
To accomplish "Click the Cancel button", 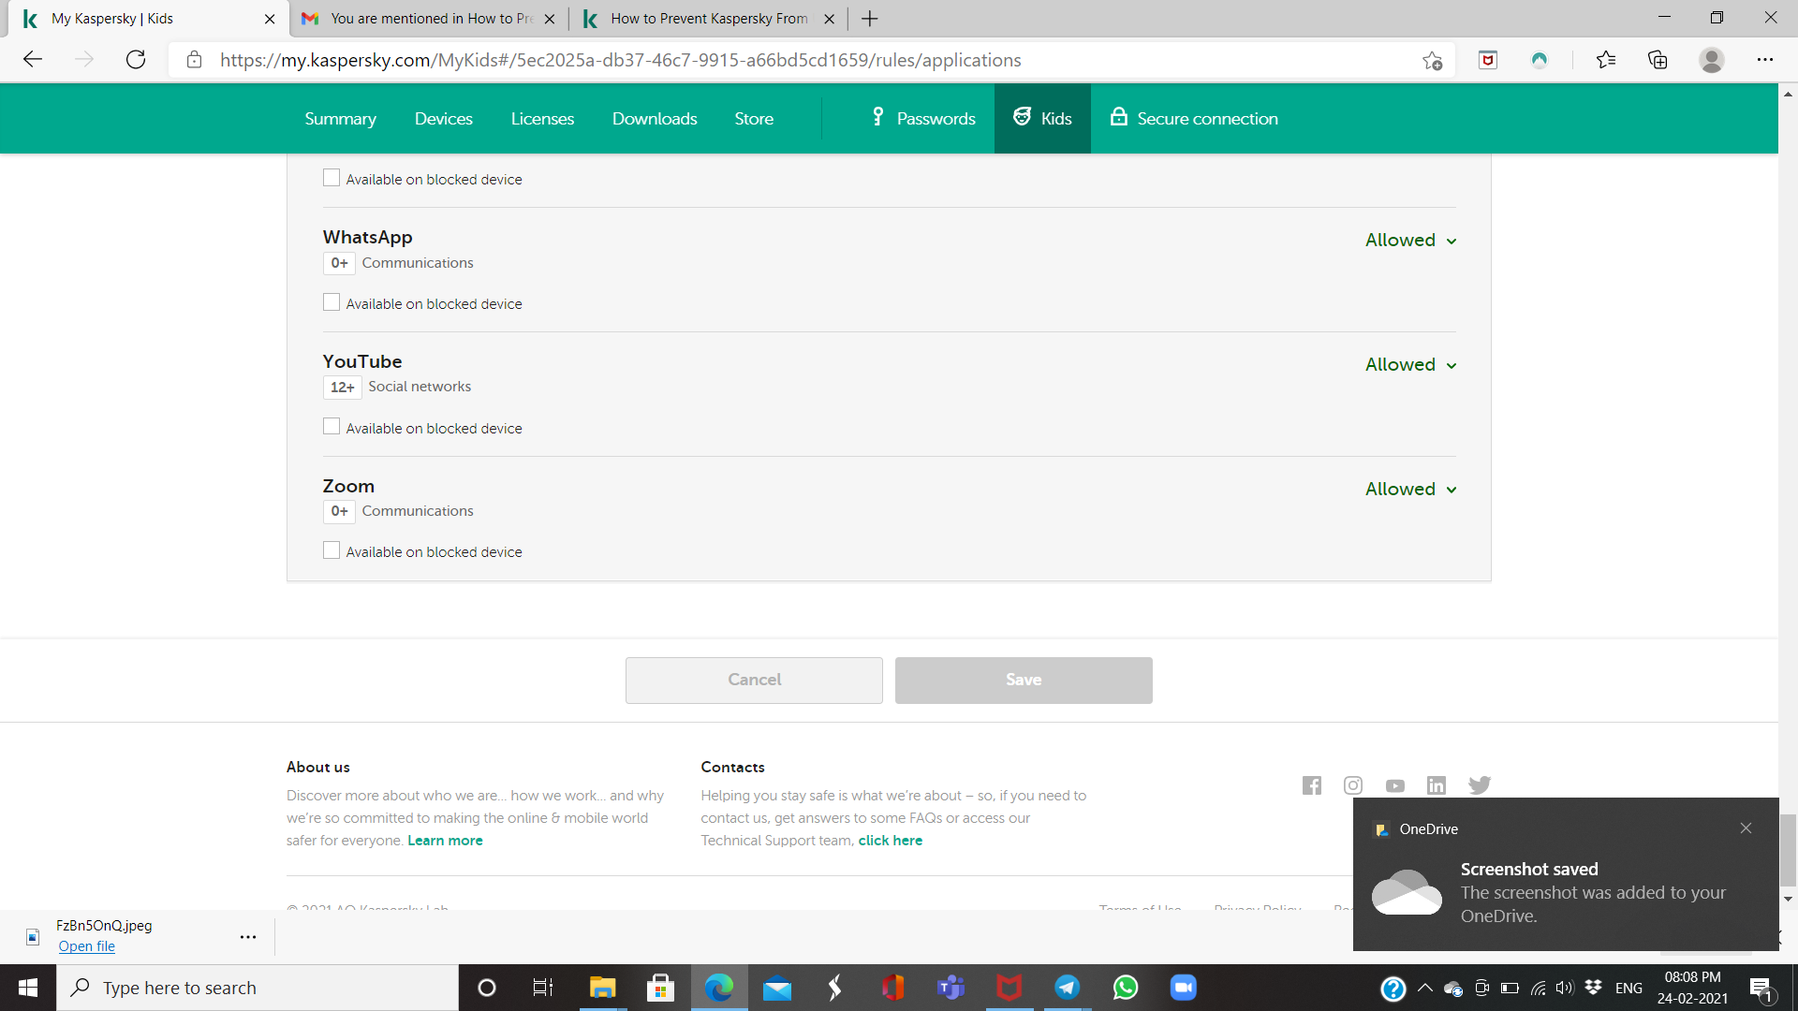I will tap(754, 680).
